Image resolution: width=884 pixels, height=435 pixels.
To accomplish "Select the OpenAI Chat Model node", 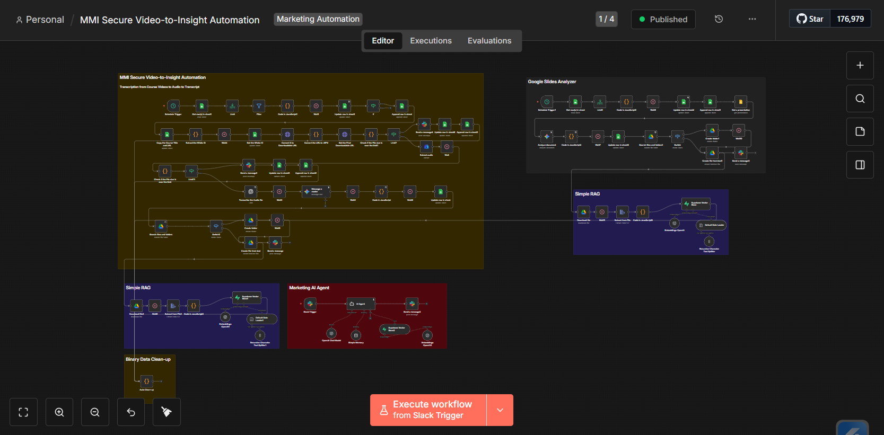I will [331, 333].
